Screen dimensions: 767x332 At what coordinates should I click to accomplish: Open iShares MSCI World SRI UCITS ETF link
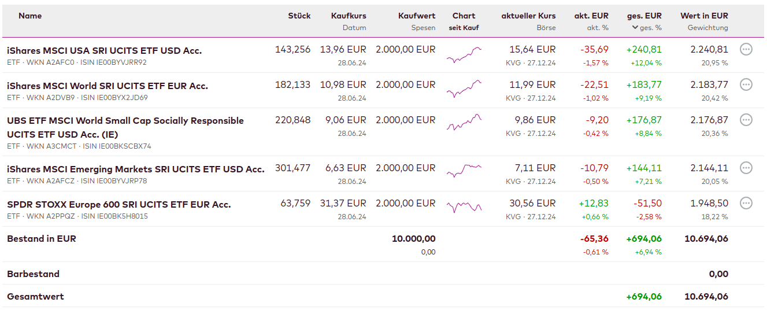107,86
